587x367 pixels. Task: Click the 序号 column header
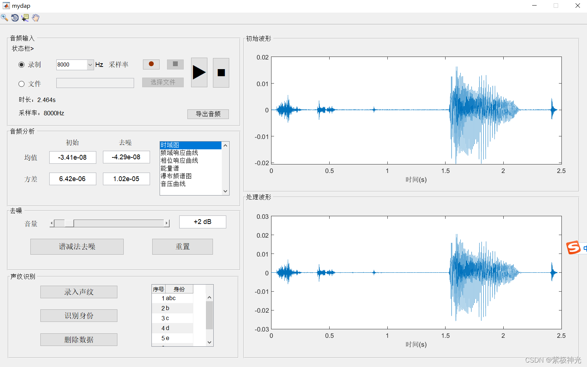click(x=159, y=289)
